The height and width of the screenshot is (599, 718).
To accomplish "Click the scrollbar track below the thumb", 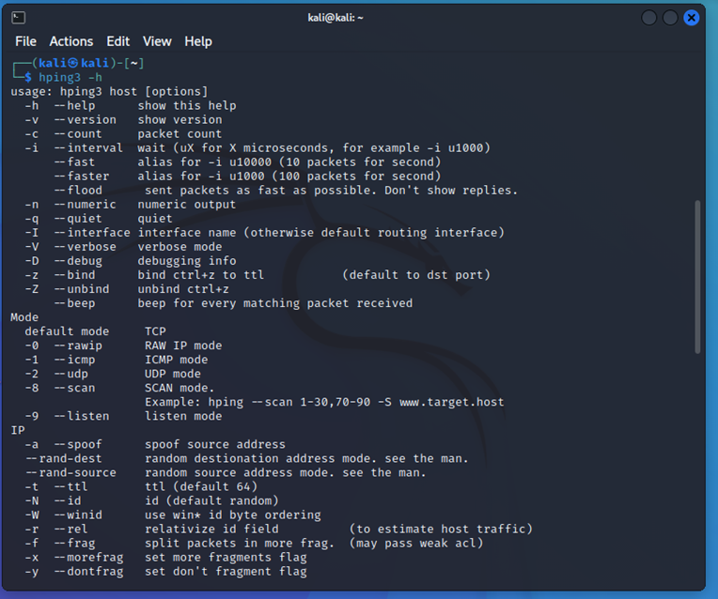I will click(x=697, y=469).
